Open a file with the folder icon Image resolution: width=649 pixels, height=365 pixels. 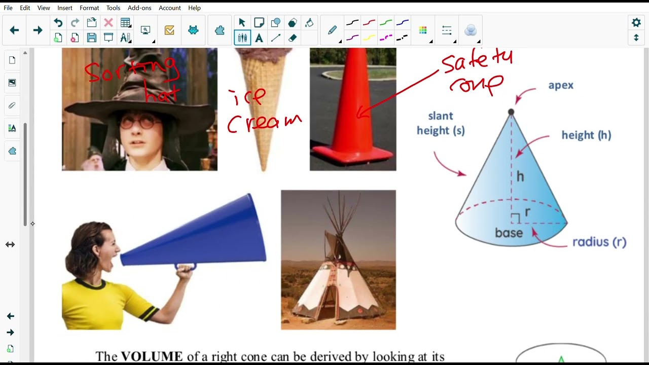(x=92, y=23)
